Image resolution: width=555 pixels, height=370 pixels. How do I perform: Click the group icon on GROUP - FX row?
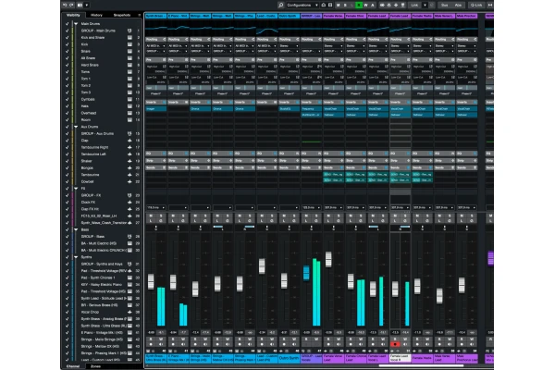129,195
